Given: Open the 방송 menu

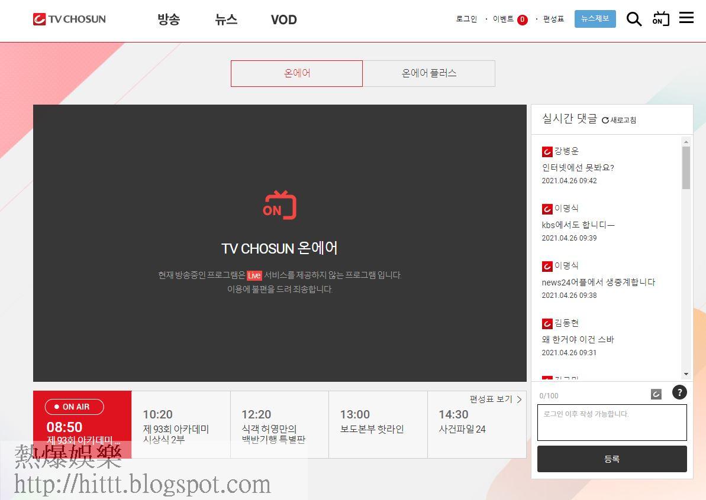Looking at the screenshot, I should [169, 20].
